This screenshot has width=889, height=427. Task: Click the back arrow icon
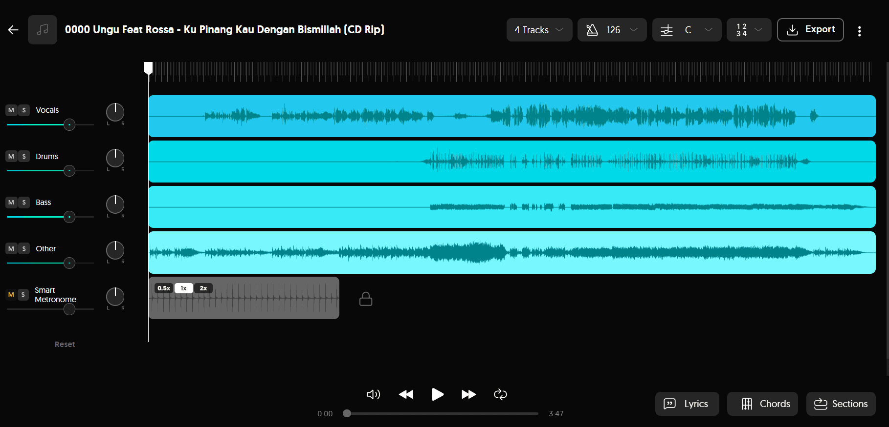click(13, 30)
